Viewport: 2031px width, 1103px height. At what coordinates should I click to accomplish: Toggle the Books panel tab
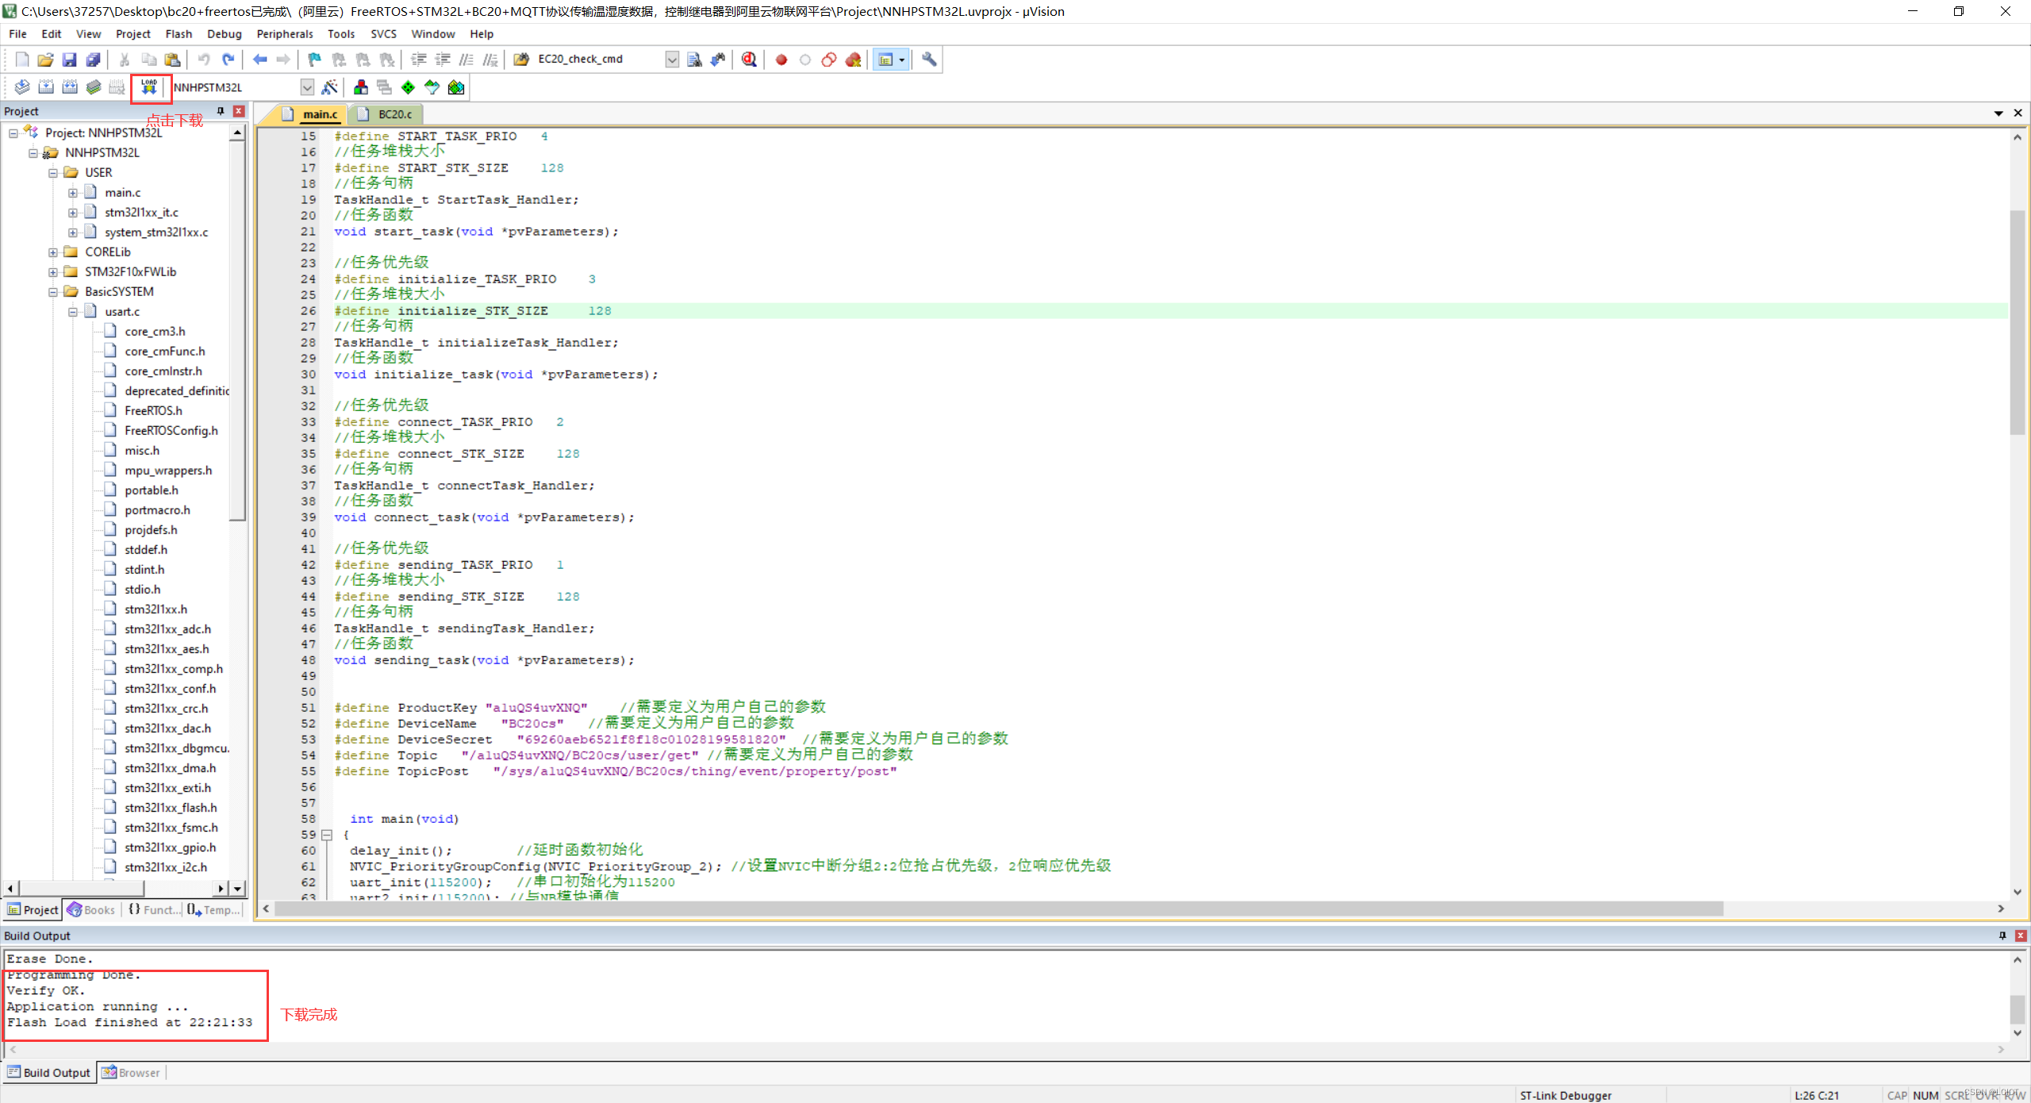click(92, 910)
